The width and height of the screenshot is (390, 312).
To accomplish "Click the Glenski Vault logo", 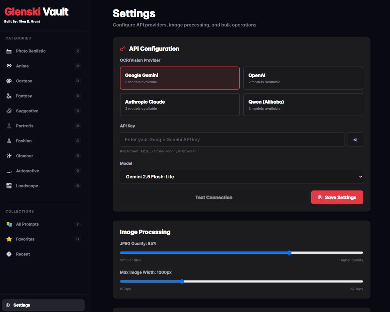I will pos(36,12).
